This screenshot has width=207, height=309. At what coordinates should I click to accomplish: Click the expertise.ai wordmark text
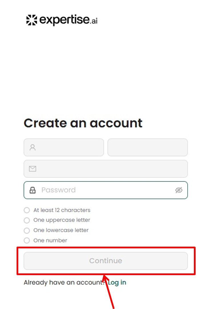pyautogui.click(x=69, y=20)
